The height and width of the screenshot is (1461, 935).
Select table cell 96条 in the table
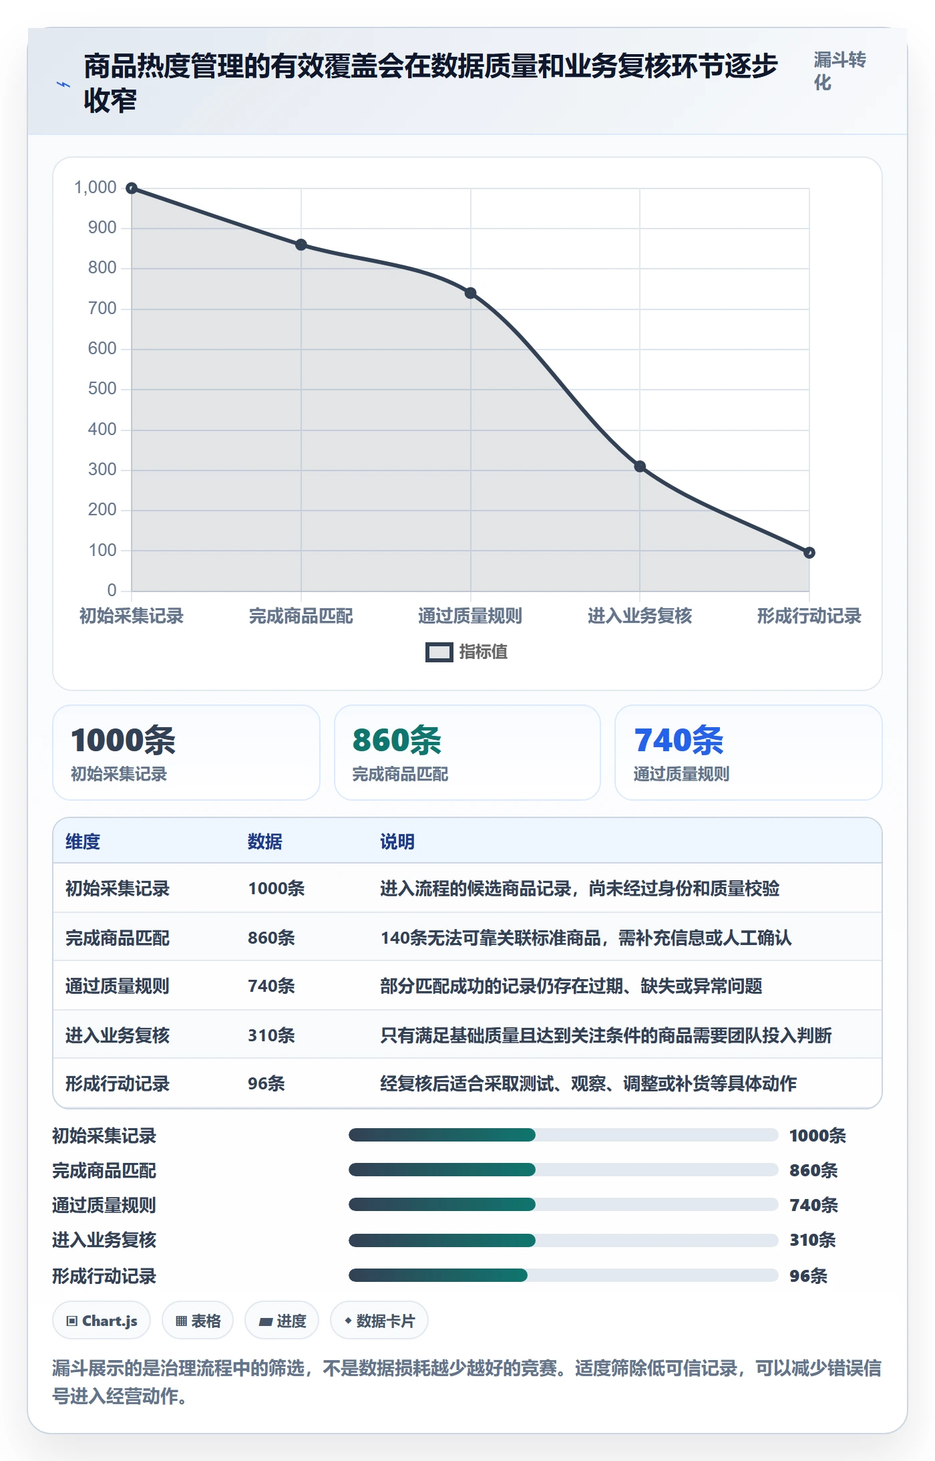[266, 1084]
